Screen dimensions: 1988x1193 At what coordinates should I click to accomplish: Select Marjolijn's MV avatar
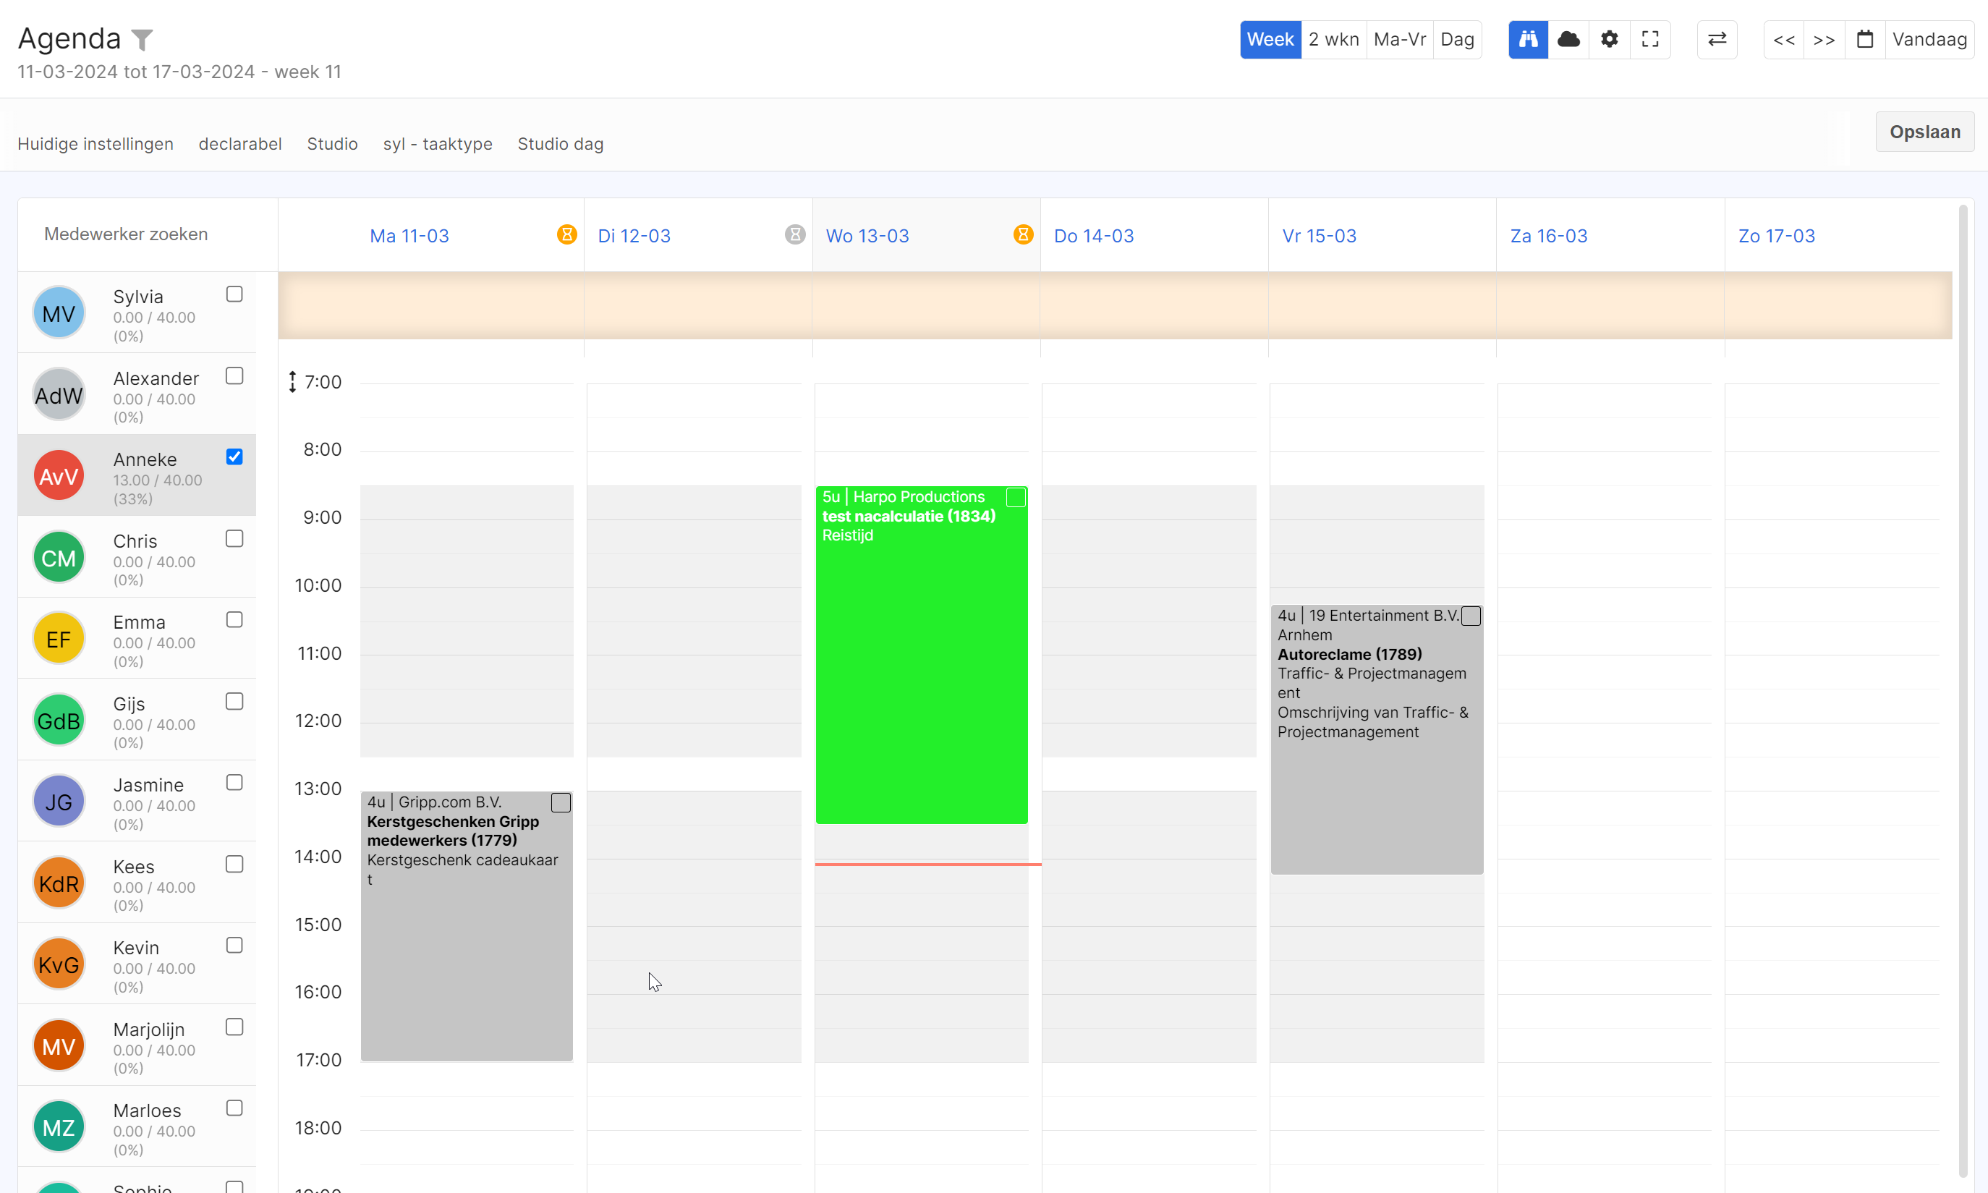point(59,1047)
